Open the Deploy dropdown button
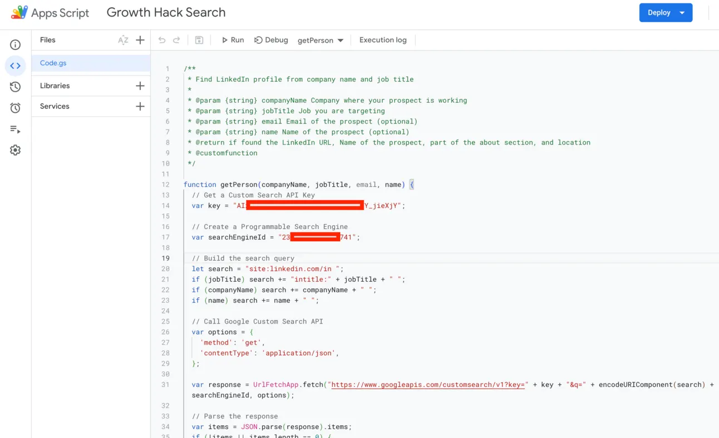 pos(666,13)
